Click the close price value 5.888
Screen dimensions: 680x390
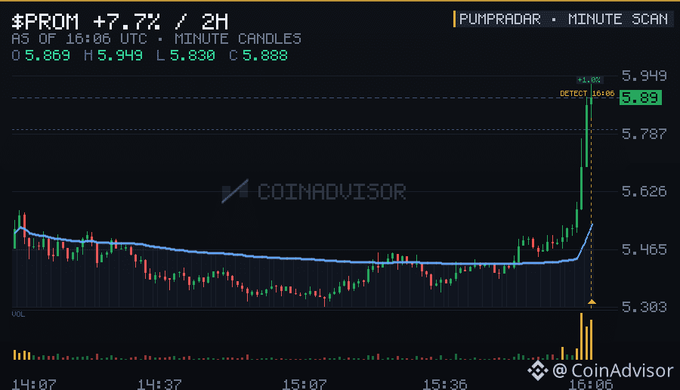pyautogui.click(x=264, y=55)
